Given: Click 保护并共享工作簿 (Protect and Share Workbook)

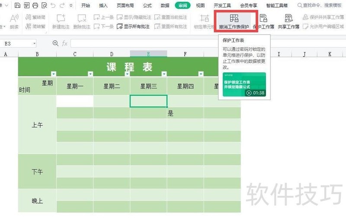Looking at the screenshot, I should [324, 17].
